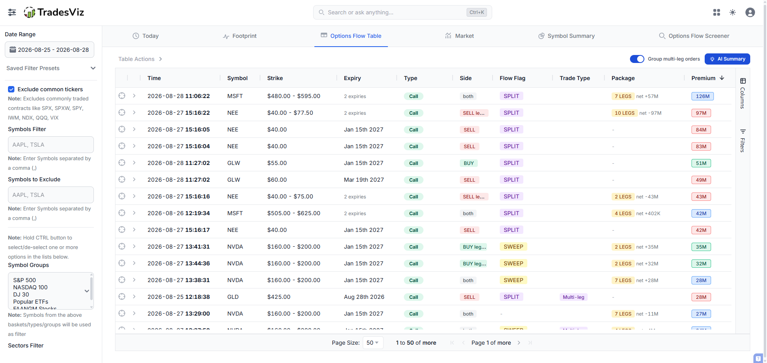
Task: Open the Date Range picker field
Action: (50, 50)
